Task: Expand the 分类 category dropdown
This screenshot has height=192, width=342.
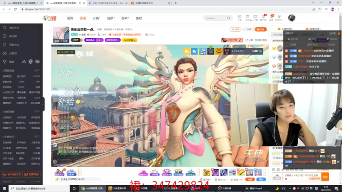Action: [x=97, y=18]
